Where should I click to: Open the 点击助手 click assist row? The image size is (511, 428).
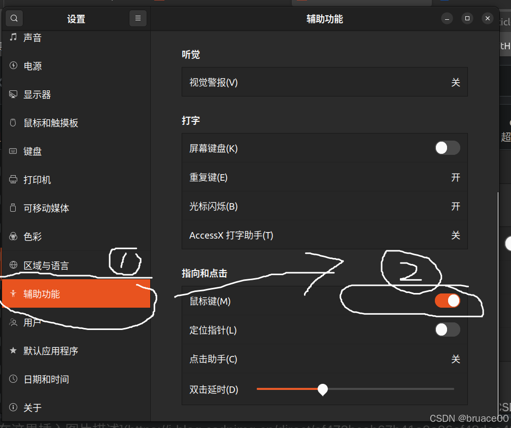coord(324,359)
